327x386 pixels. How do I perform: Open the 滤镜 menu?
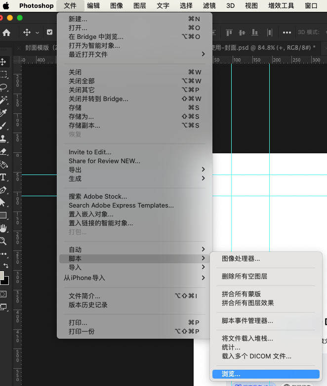click(209, 5)
